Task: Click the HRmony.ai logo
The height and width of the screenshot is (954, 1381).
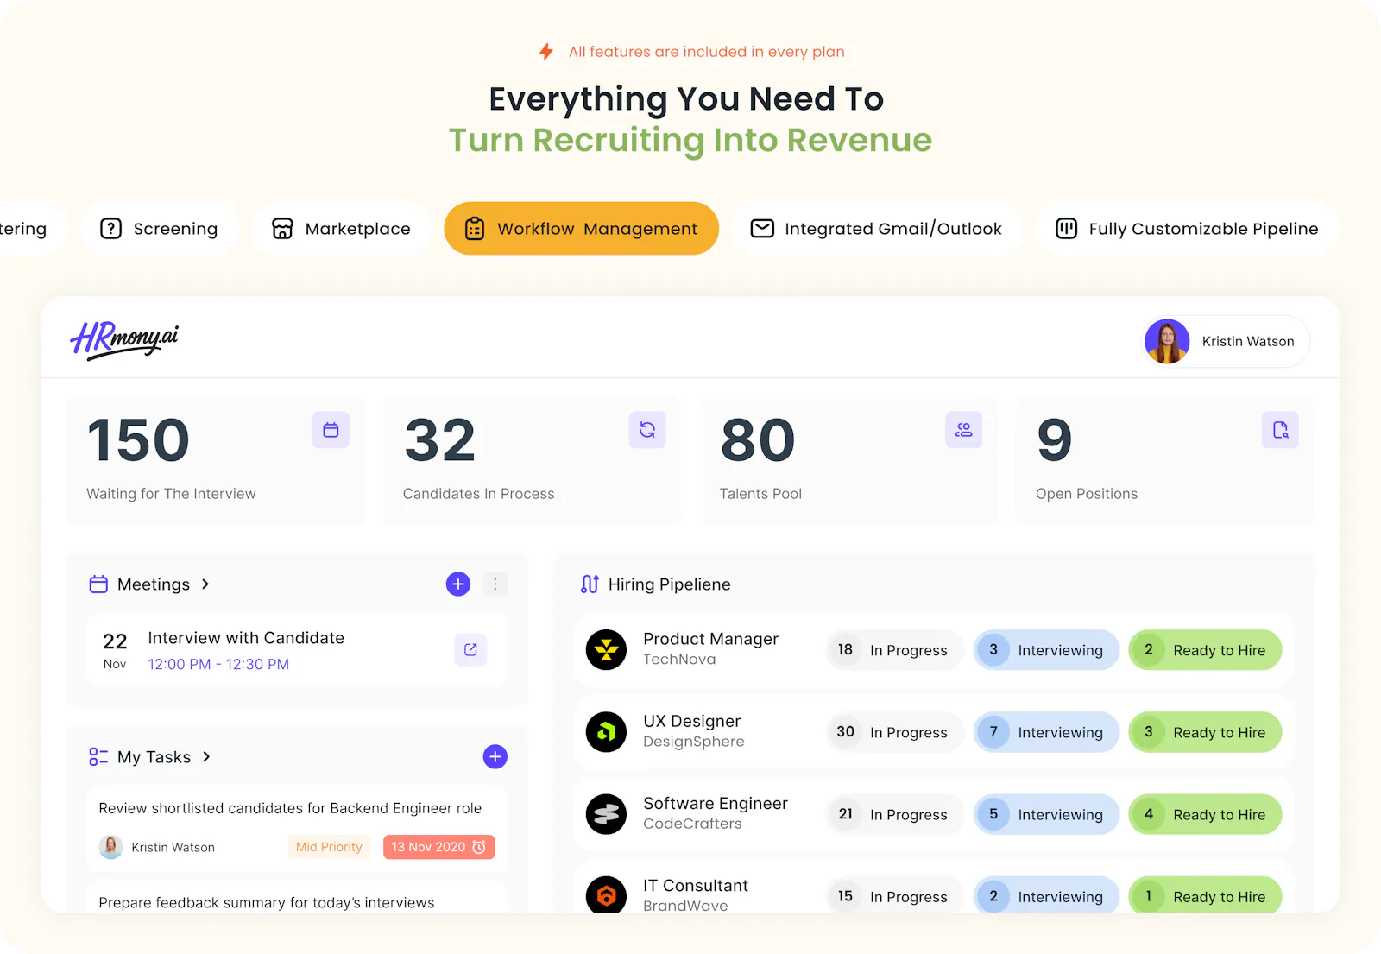Action: [124, 340]
